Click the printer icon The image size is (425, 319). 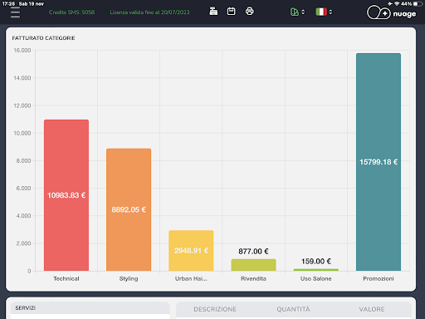coord(250,12)
